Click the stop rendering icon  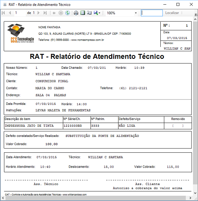pyautogui.click(x=61, y=13)
